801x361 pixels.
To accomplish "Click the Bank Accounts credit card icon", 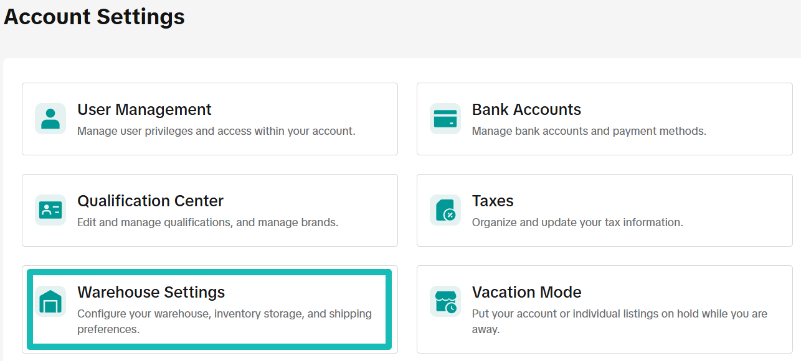I will click(x=445, y=118).
